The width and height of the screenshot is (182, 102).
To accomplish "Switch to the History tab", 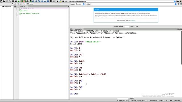I will click(131, 99).
